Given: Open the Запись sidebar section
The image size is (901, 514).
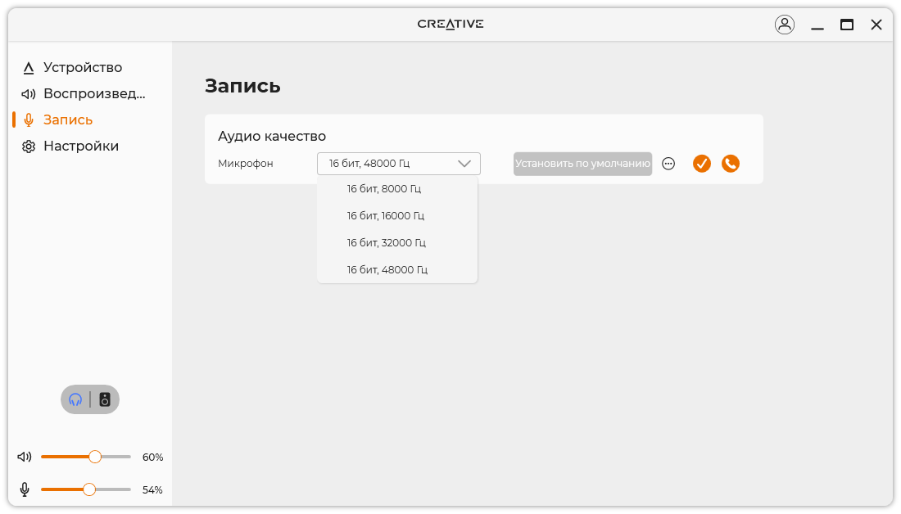Looking at the screenshot, I should (67, 120).
